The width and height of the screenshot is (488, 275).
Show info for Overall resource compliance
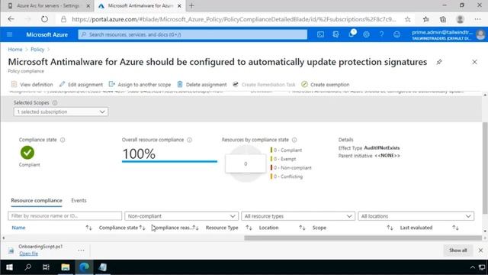pyautogui.click(x=190, y=140)
